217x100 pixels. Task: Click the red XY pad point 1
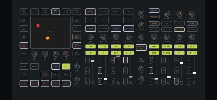tap(38, 25)
